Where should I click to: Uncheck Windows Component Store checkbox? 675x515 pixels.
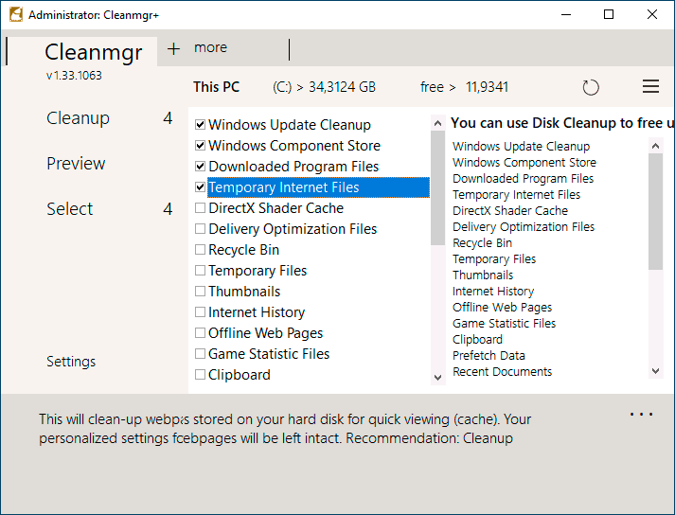(200, 145)
